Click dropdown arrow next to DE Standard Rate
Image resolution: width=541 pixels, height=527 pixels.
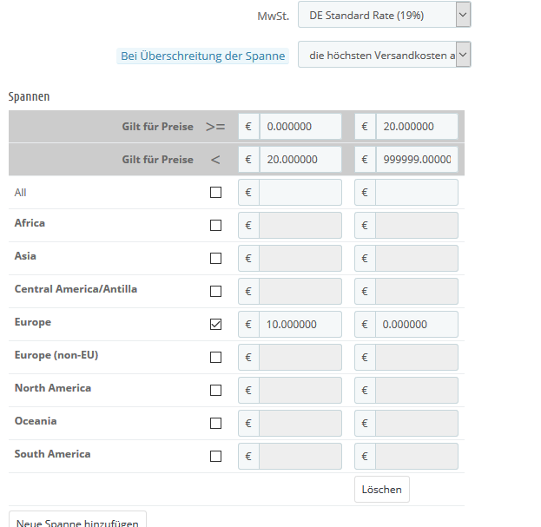point(463,14)
